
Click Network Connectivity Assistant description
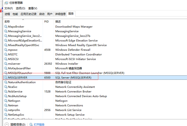[75, 87]
